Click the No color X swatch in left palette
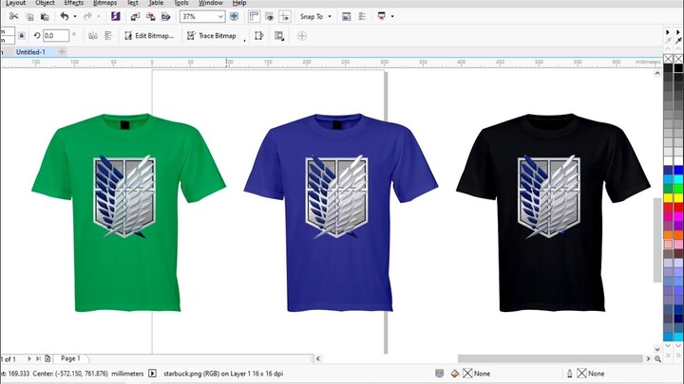Viewport: 684px width, 384px height. tap(668, 59)
